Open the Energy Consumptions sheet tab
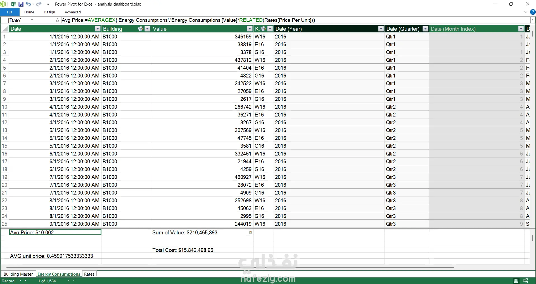The height and width of the screenshot is (284, 536). pyautogui.click(x=59, y=274)
